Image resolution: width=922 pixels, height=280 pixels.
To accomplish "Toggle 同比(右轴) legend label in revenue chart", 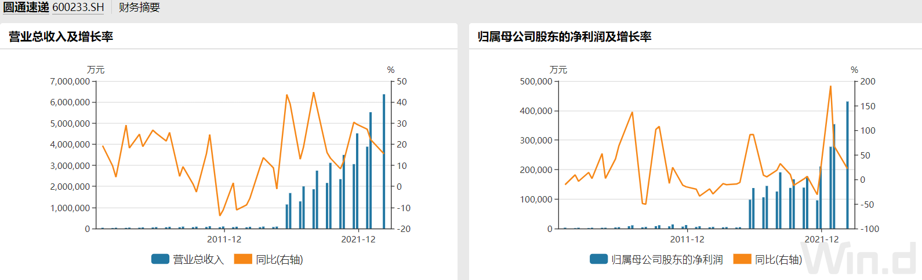I will (279, 260).
